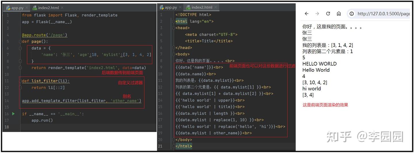Click the @app.route('/page') decorator line
The image size is (414, 153).
pyautogui.click(x=45, y=35)
